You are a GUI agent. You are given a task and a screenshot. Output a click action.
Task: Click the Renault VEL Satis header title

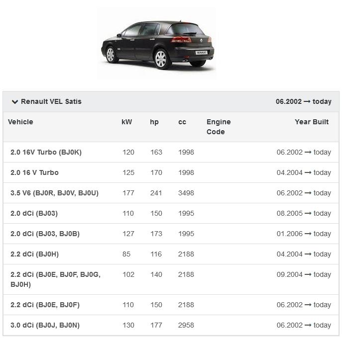click(x=51, y=101)
